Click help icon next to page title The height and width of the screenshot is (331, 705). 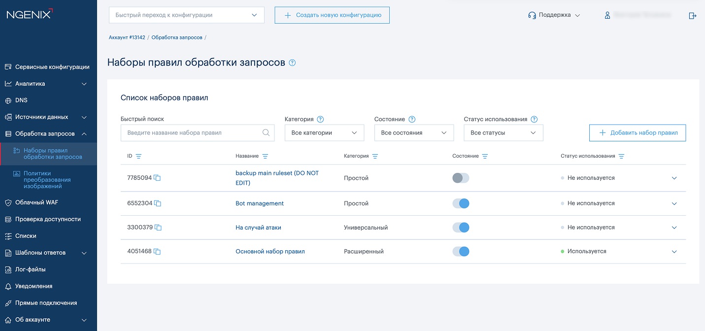(292, 63)
